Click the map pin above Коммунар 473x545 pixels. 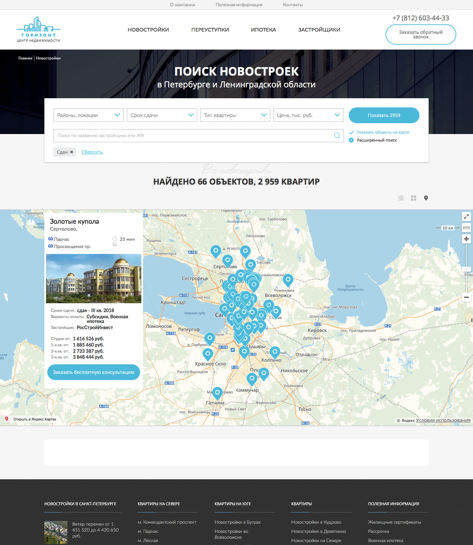coord(252,379)
